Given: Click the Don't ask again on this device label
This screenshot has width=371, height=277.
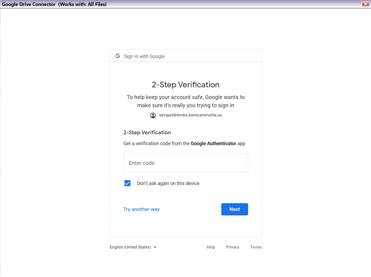Looking at the screenshot, I should pyautogui.click(x=168, y=183).
